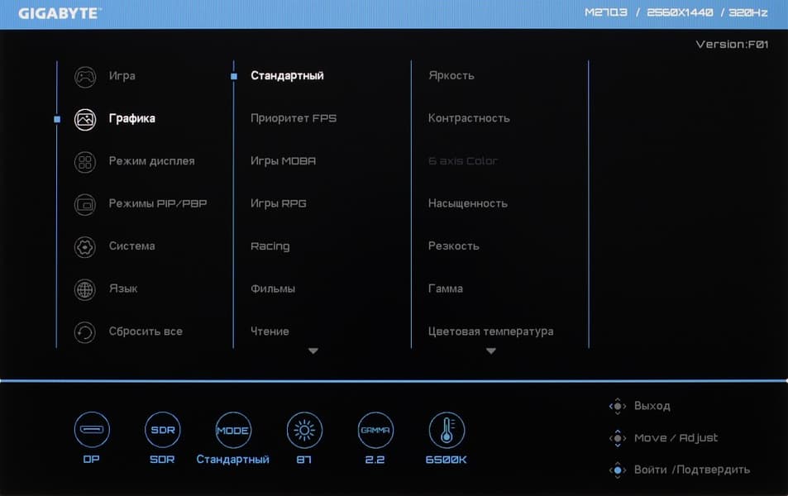
Task: Click the MODE status icon
Action: tap(233, 430)
